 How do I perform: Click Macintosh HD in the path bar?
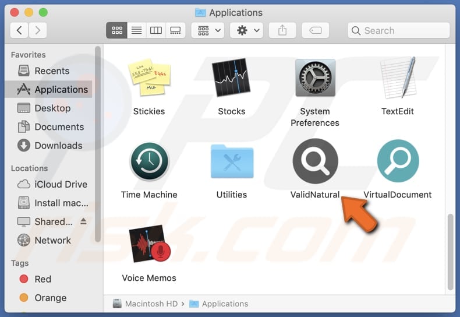(x=146, y=304)
